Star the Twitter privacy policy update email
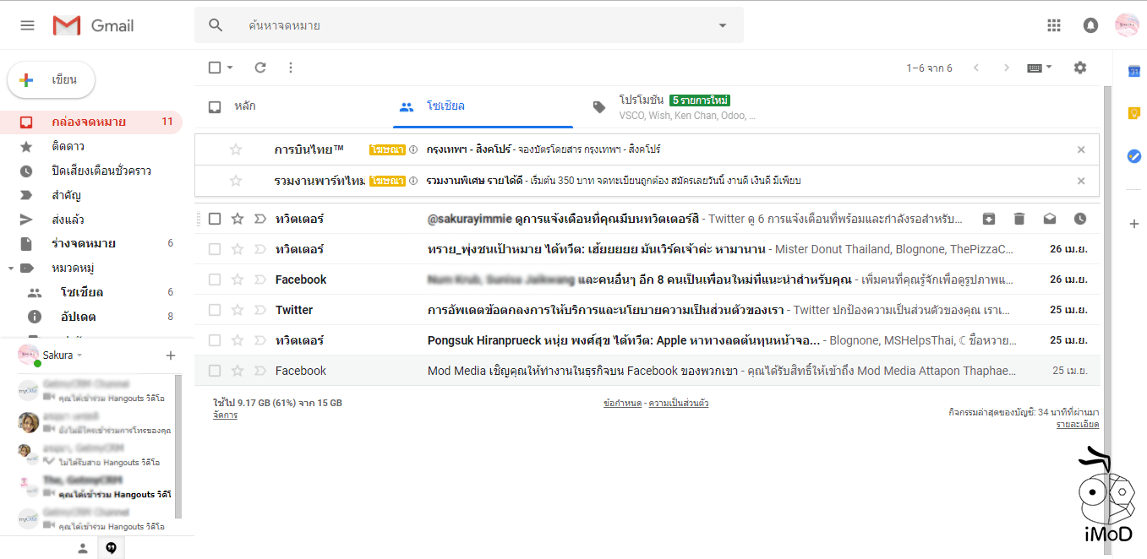 tap(238, 310)
